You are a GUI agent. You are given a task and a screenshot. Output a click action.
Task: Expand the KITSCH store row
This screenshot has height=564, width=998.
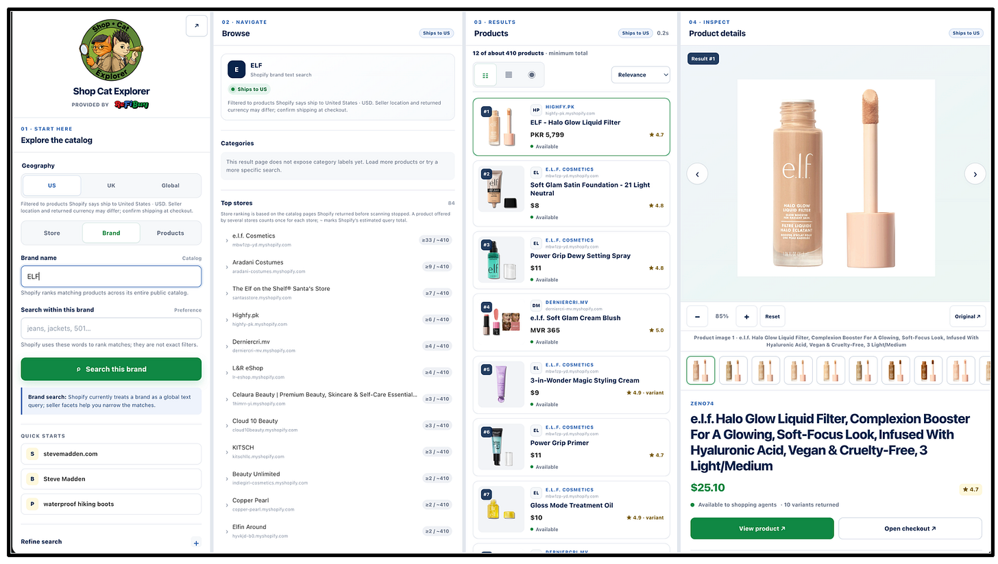pyautogui.click(x=338, y=452)
